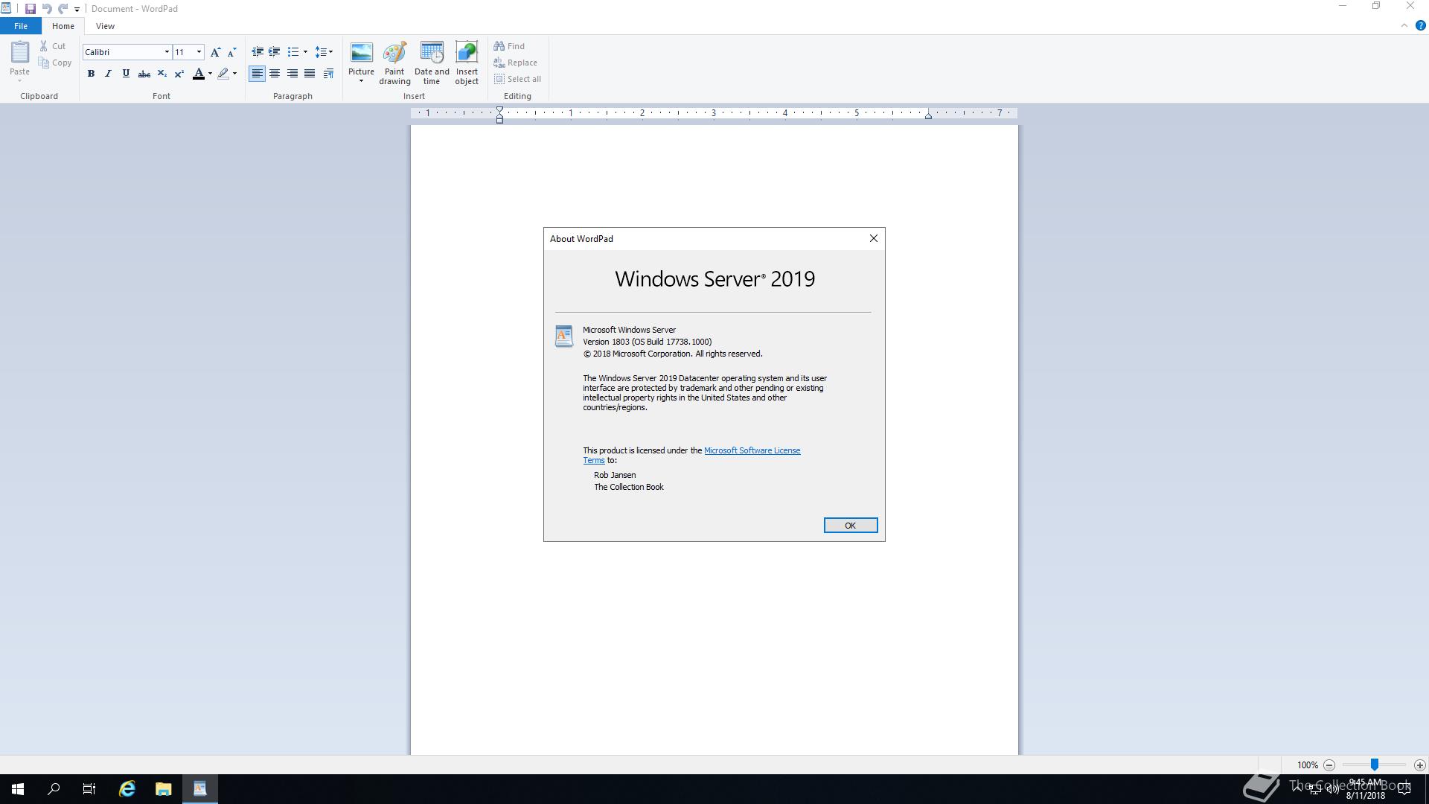Click the Date and time icon
Viewport: 1429px width, 804px height.
click(432, 63)
